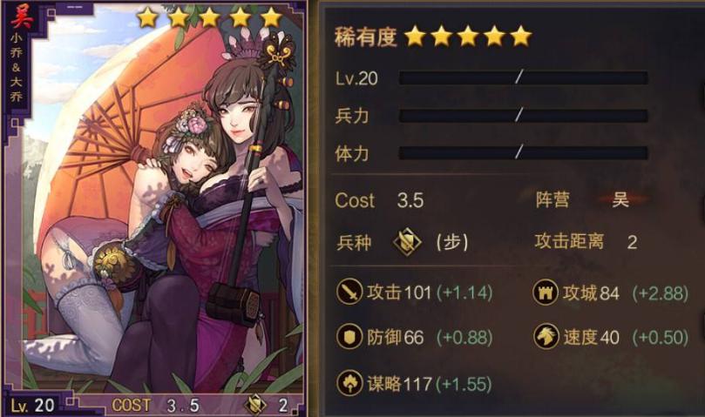The height and width of the screenshot is (417, 705).
Task: Click the horse speed icon
Action: [546, 336]
